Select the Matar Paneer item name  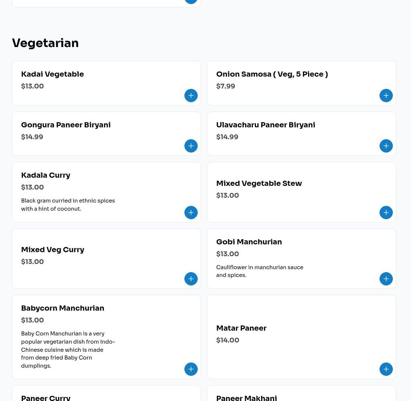tap(241, 328)
